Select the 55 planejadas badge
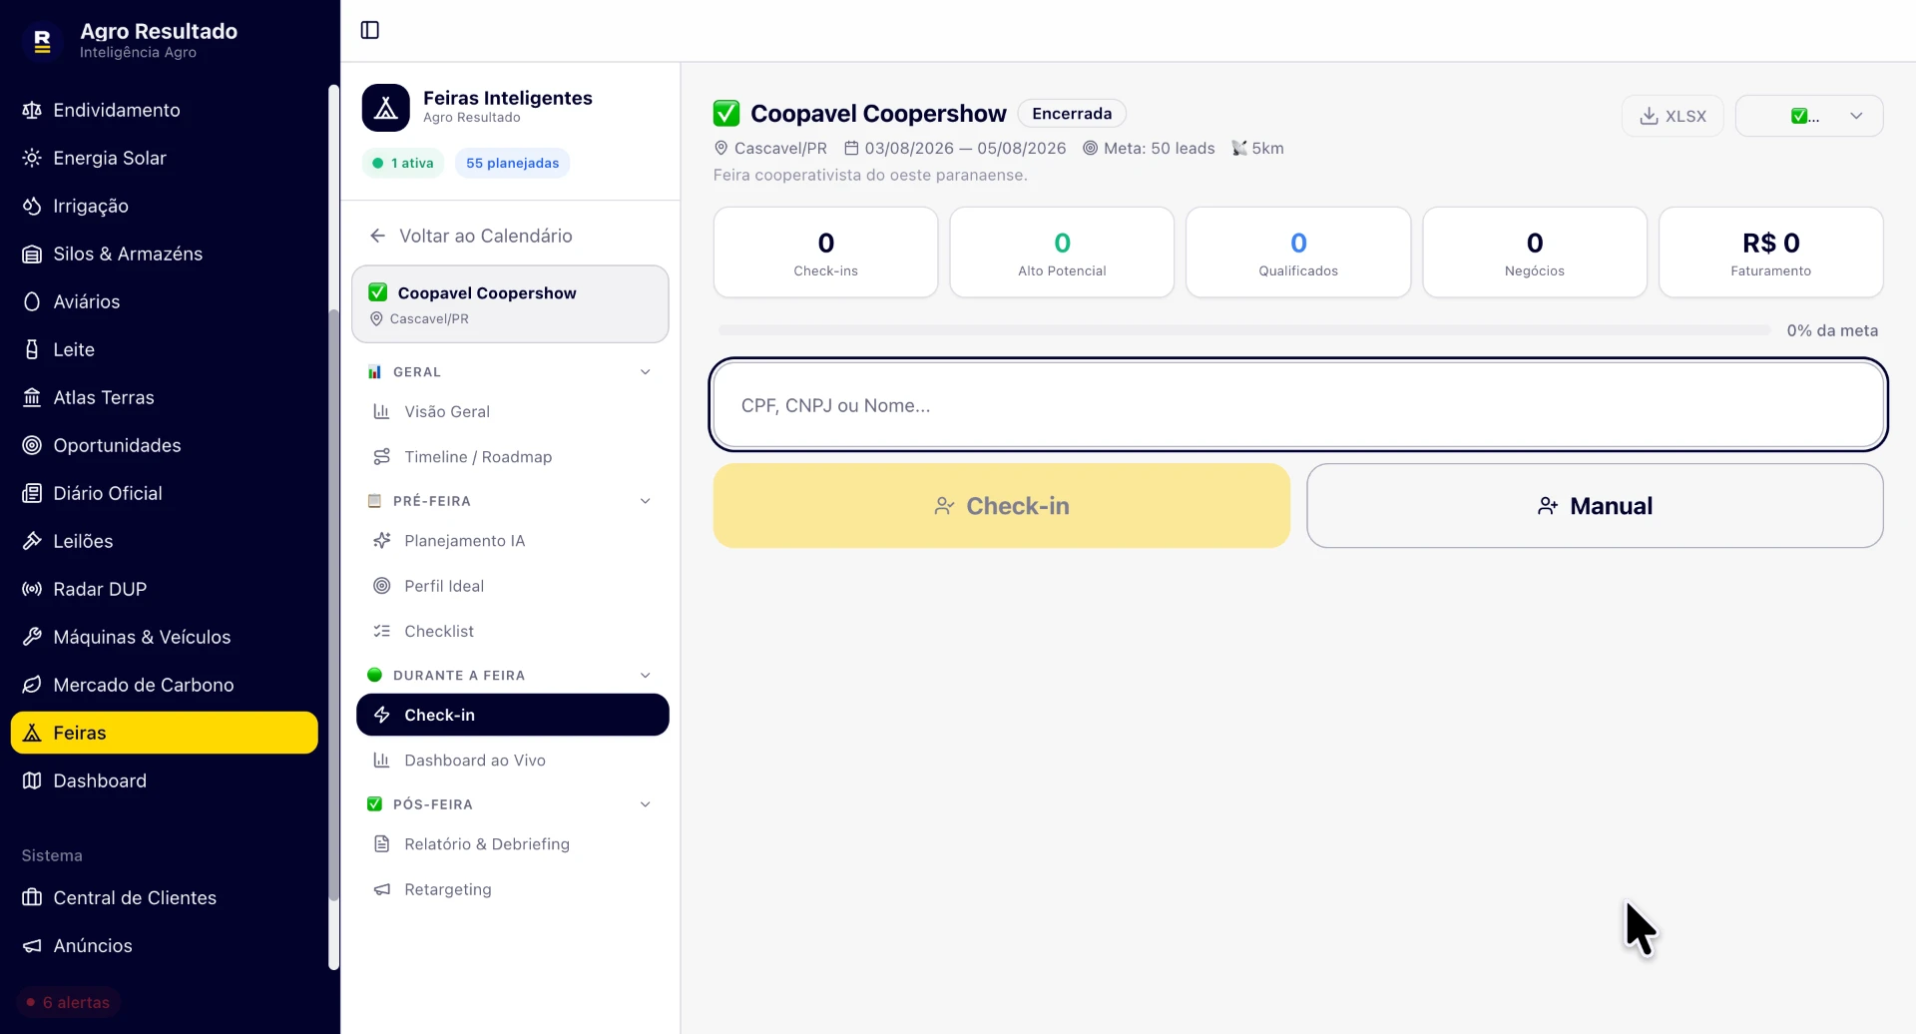 (513, 163)
